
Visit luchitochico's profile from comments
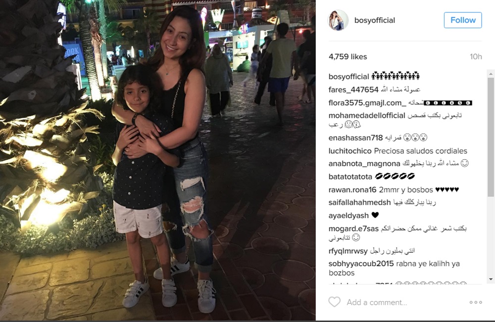(350, 151)
